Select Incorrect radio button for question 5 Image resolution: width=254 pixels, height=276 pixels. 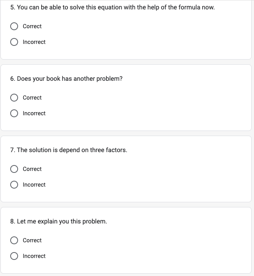click(14, 42)
